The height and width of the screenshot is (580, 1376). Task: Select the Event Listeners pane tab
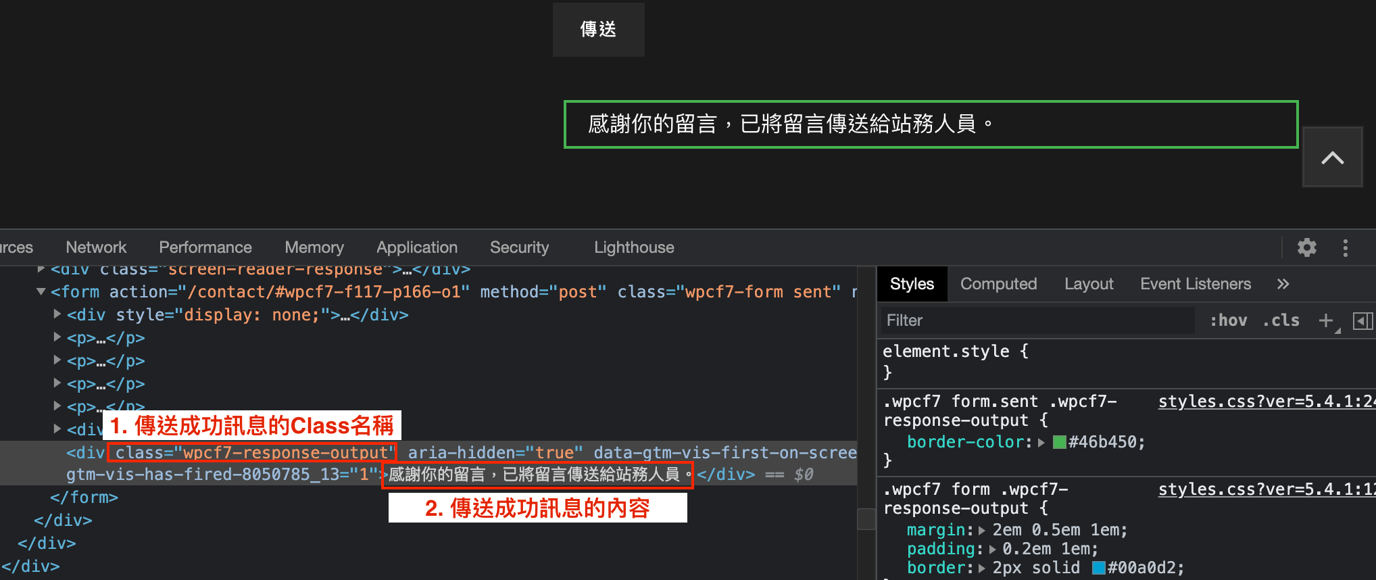click(1196, 284)
